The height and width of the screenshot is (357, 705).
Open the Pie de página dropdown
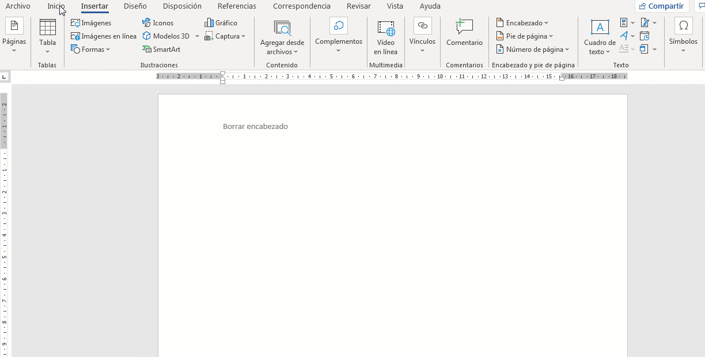(x=525, y=36)
